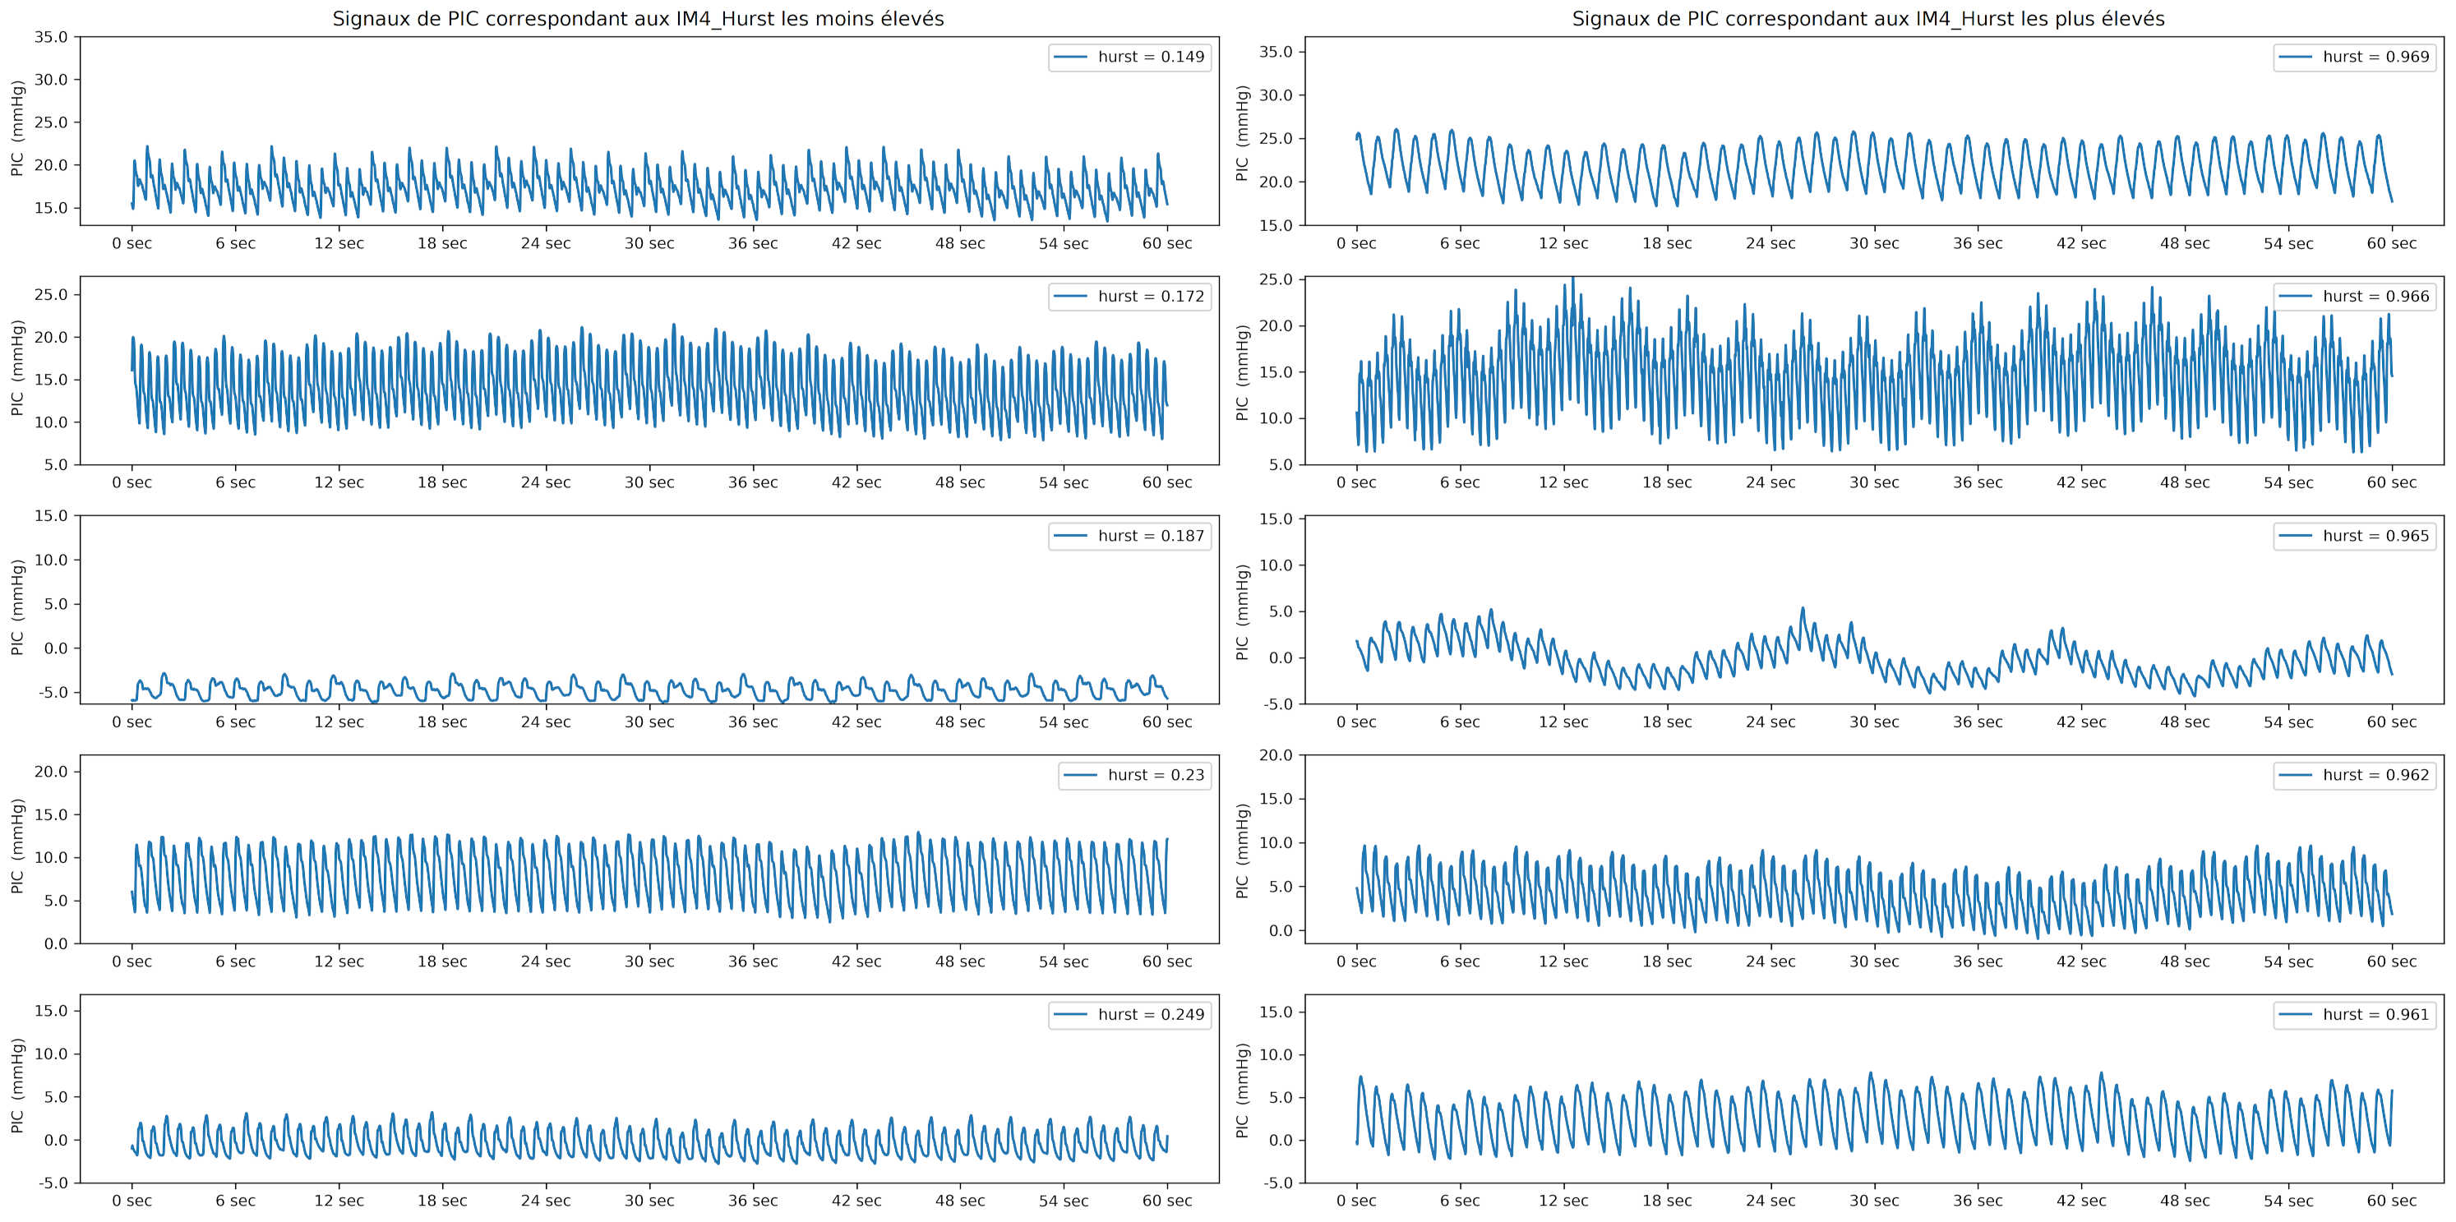Click the legend entry hurst = 0.149
Screen dimensions: 2456x1222
[1151, 58]
